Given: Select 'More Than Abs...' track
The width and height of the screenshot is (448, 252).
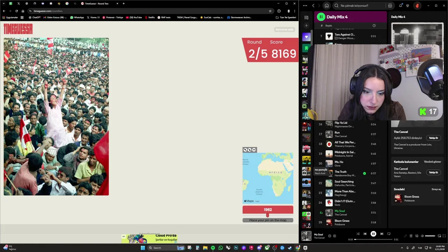Looking at the screenshot, I should pyautogui.click(x=350, y=193).
